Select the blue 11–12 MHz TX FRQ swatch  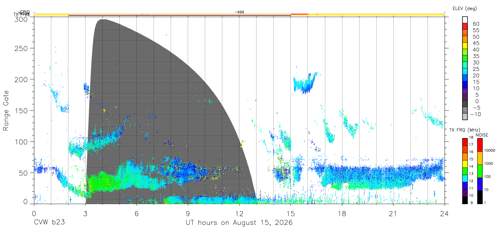(465, 185)
